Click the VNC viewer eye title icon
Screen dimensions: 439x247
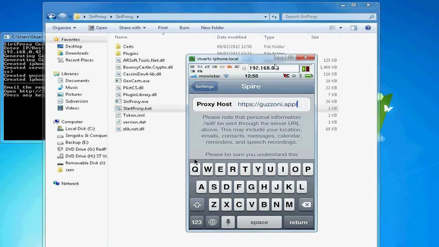[192, 59]
